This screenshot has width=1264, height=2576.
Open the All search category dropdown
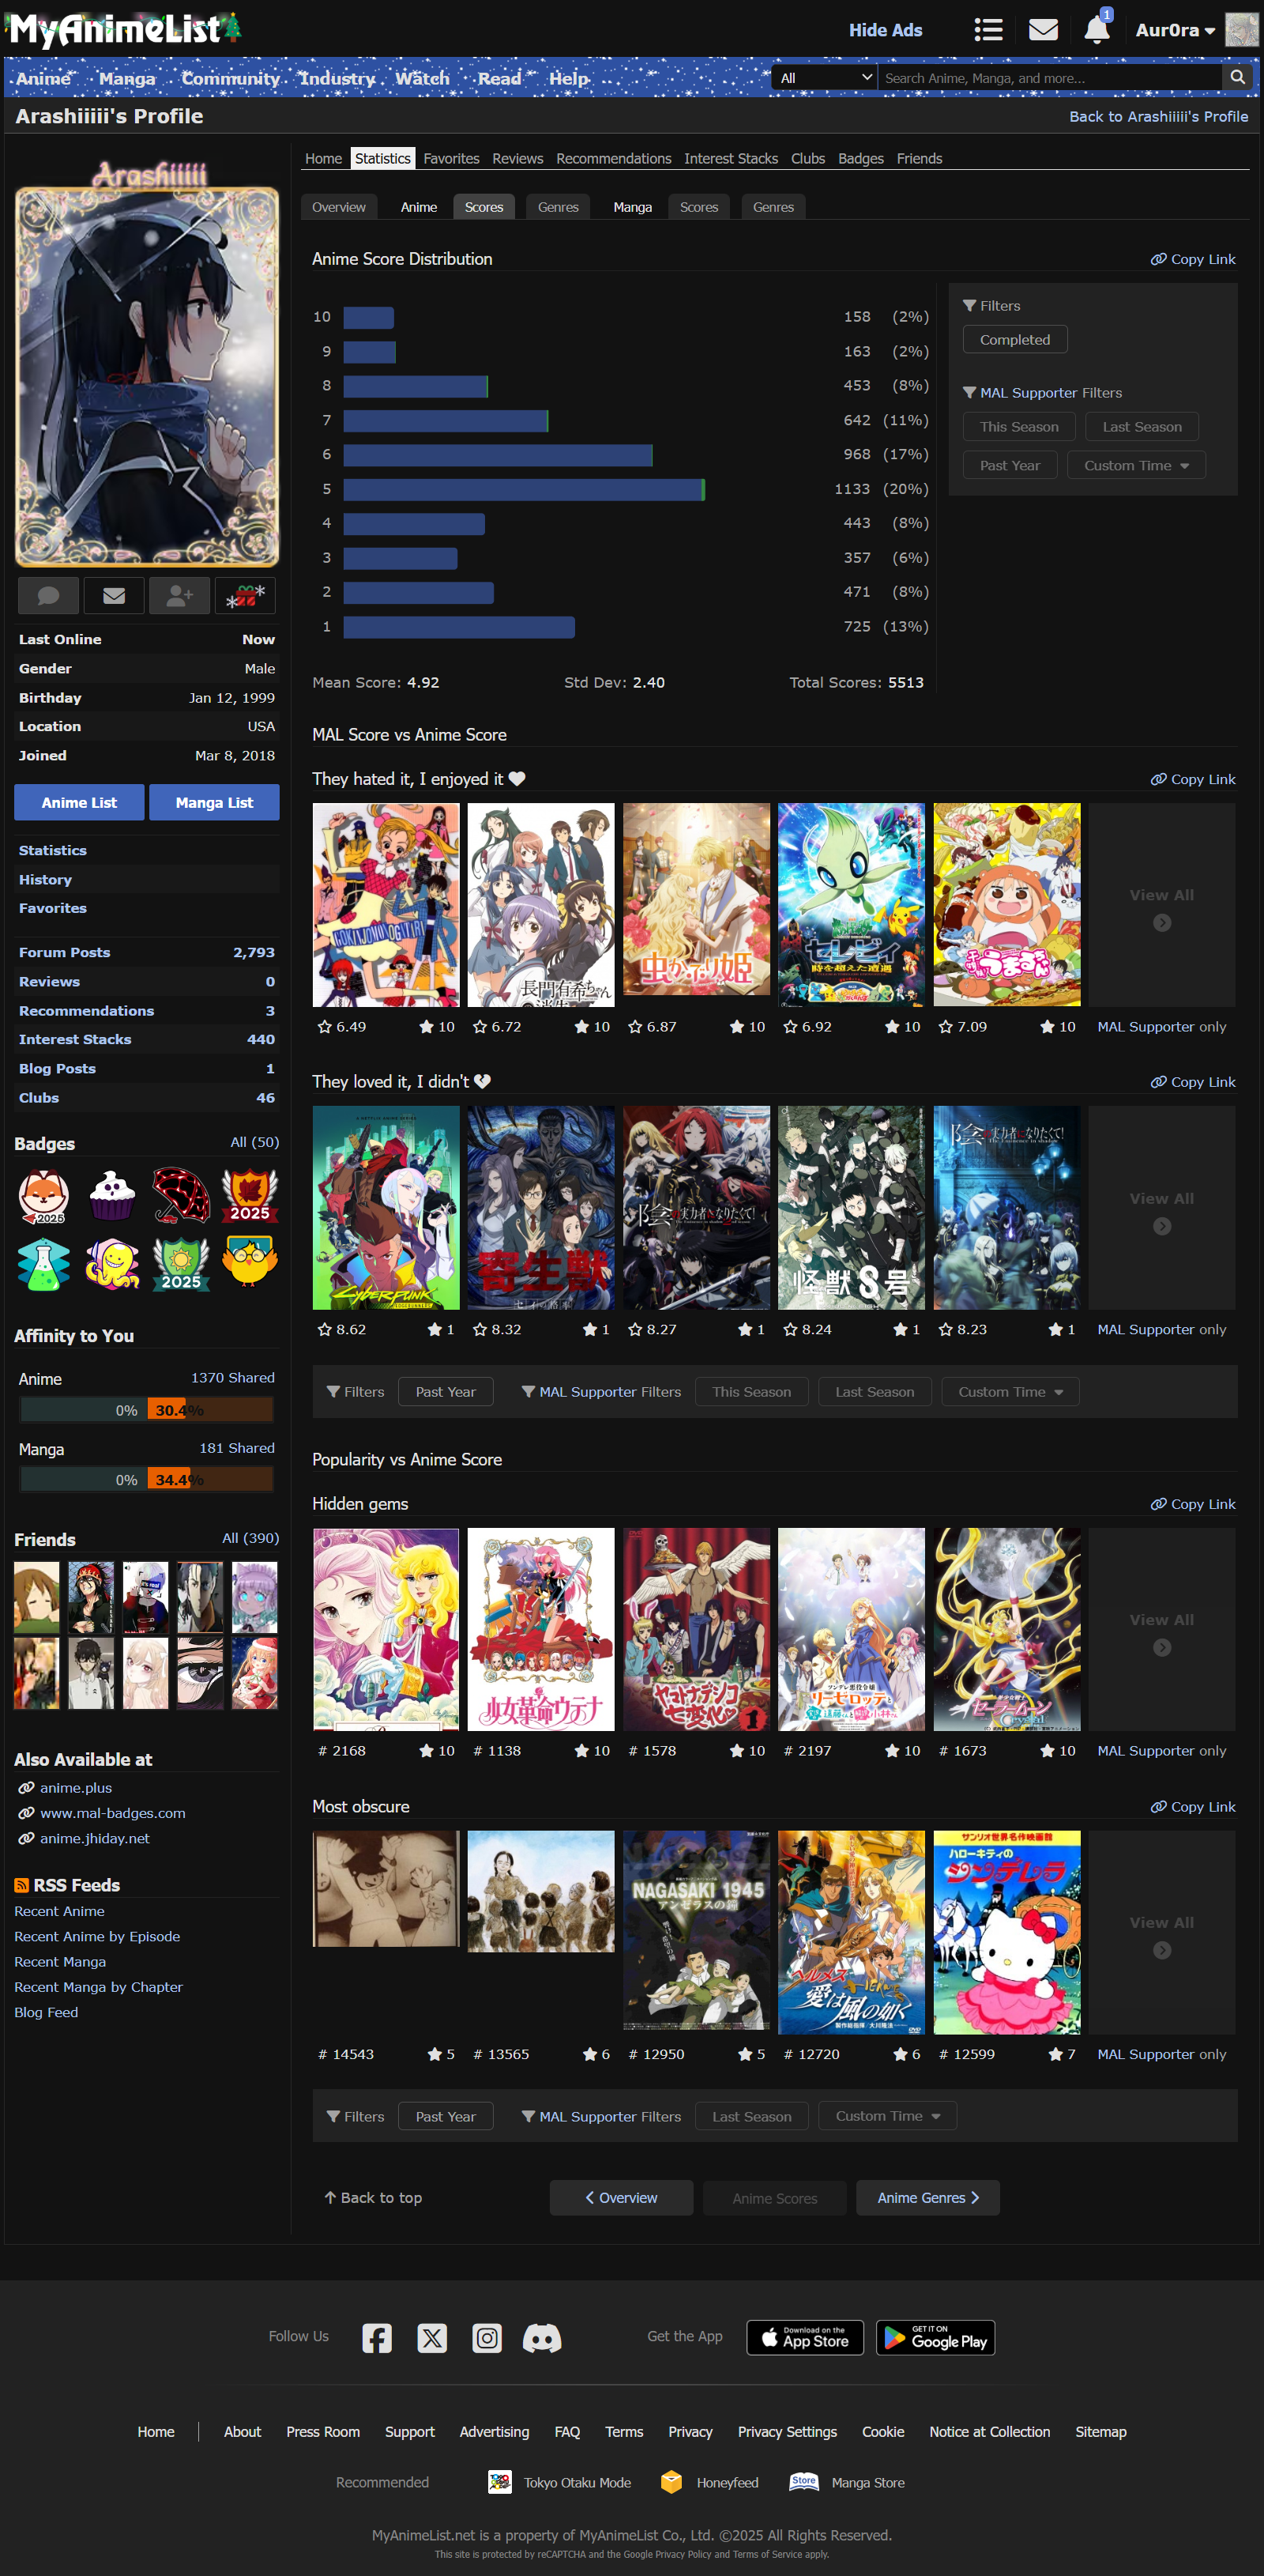pos(824,77)
